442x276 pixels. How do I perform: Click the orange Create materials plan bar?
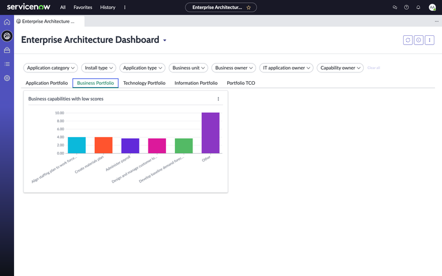tap(104, 145)
